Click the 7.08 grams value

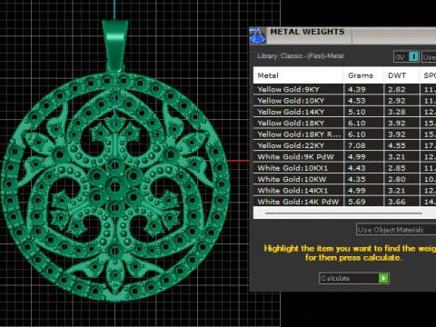coord(356,145)
